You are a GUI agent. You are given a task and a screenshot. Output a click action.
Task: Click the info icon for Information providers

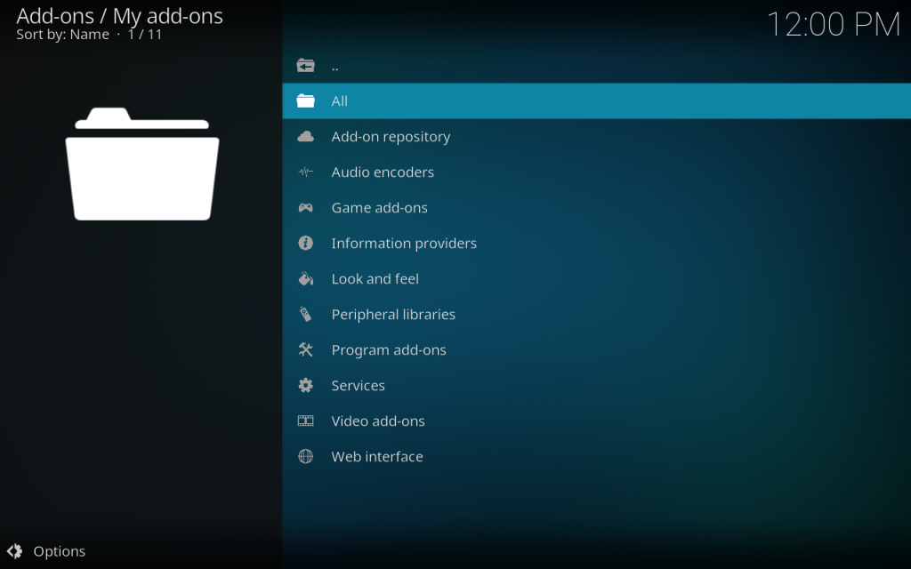click(x=305, y=244)
